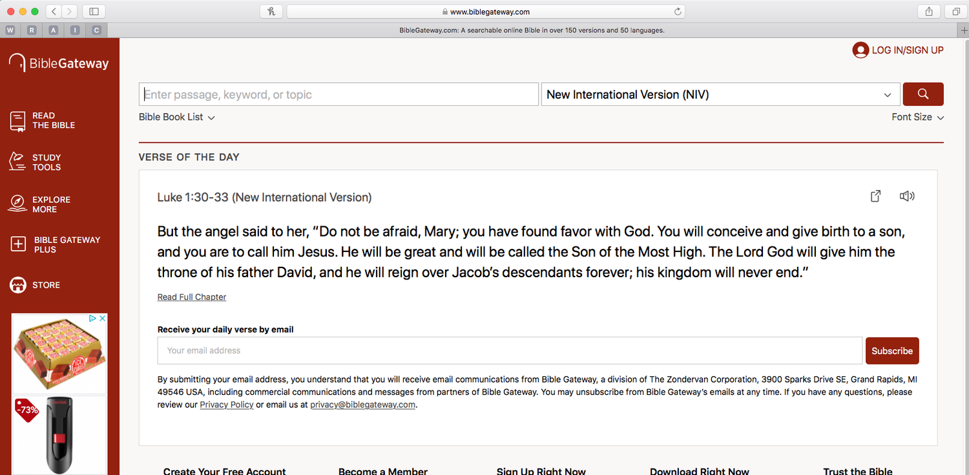This screenshot has height=475, width=969.
Task: Show Safari's sidebar with the toolbar button
Action: (94, 12)
